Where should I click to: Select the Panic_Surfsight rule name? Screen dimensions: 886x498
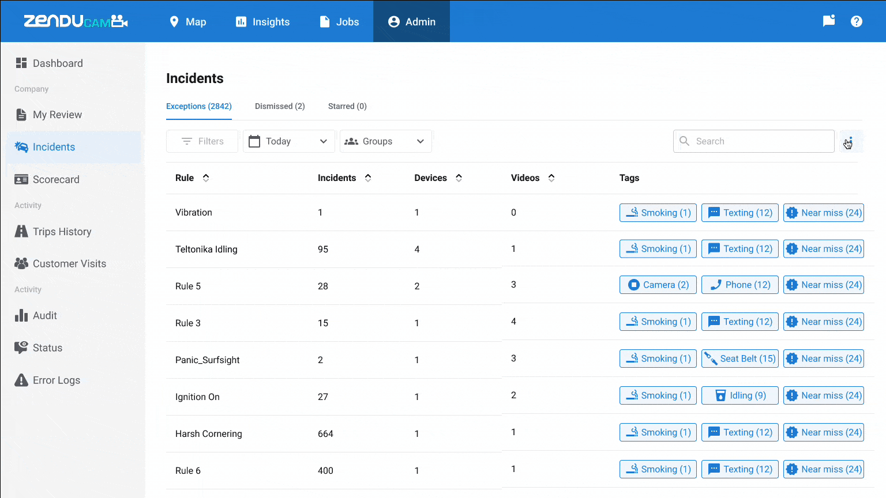pos(208,360)
